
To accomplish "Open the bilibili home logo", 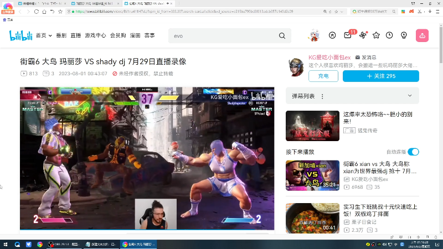I will (20, 35).
